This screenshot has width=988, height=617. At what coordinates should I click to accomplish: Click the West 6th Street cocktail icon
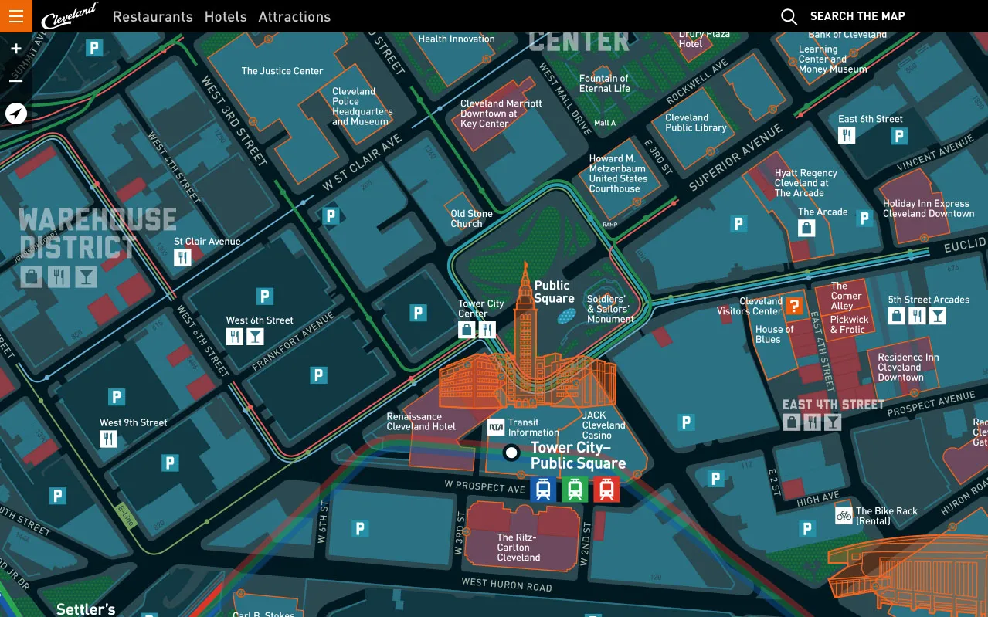[255, 337]
